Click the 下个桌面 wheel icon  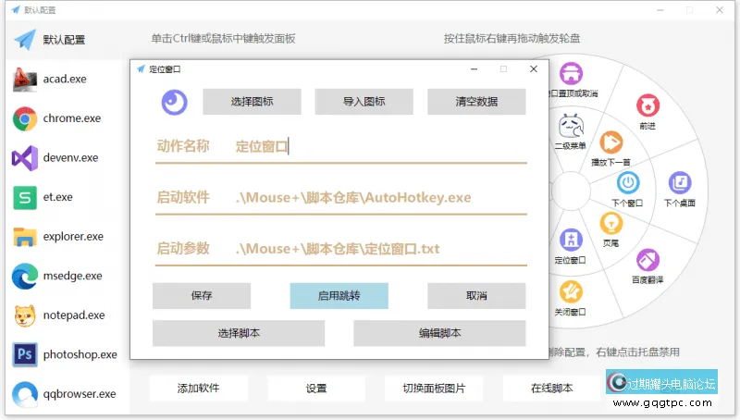680,183
